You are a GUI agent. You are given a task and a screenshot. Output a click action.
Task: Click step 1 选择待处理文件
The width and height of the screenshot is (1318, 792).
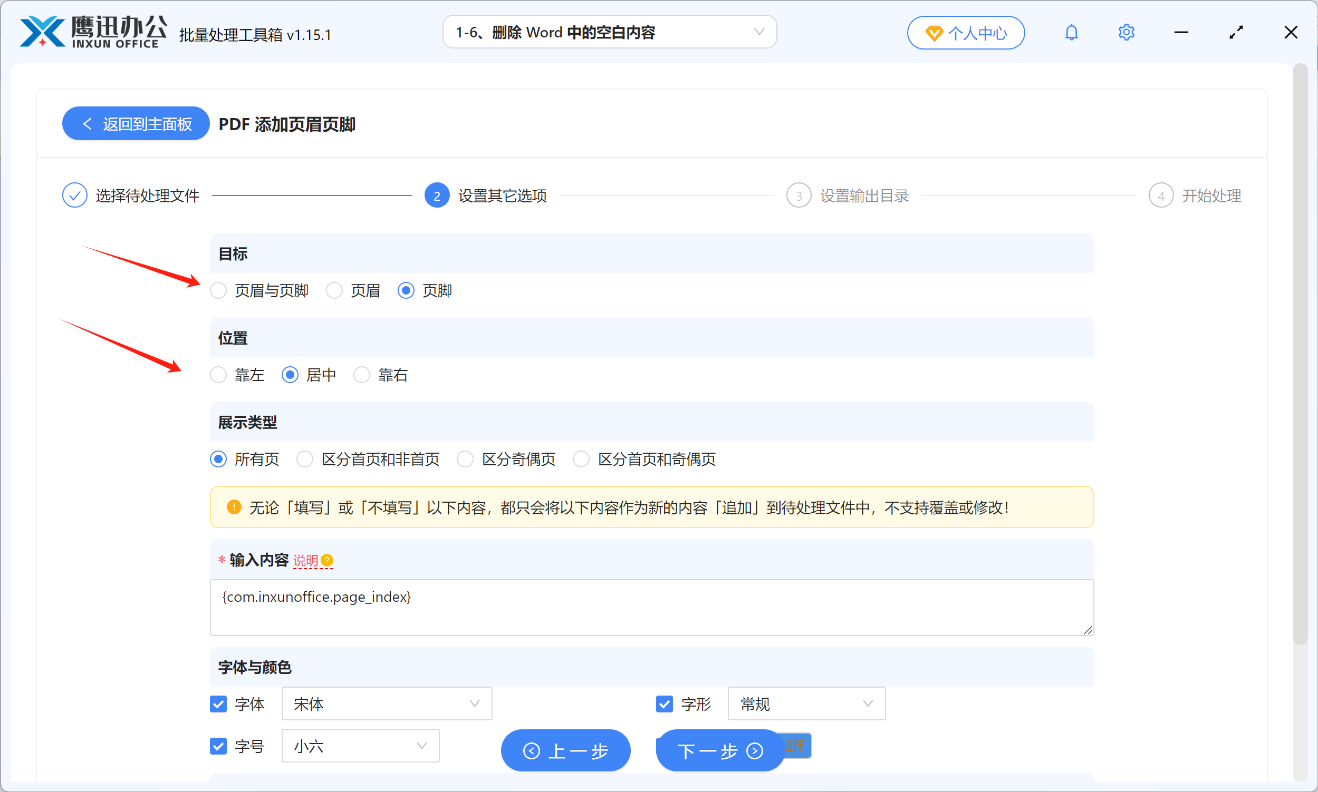[131, 196]
